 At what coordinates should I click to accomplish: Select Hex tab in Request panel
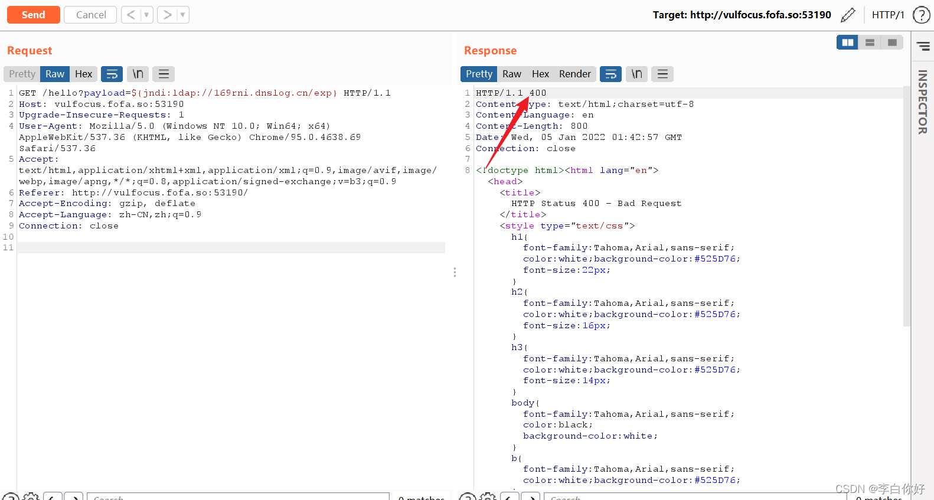83,74
